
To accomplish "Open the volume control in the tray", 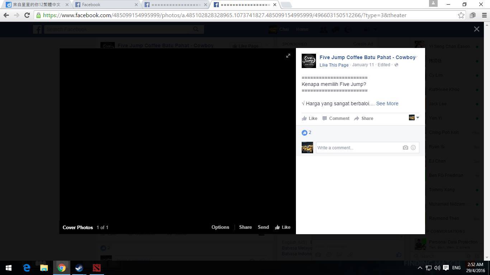I will tap(437, 268).
